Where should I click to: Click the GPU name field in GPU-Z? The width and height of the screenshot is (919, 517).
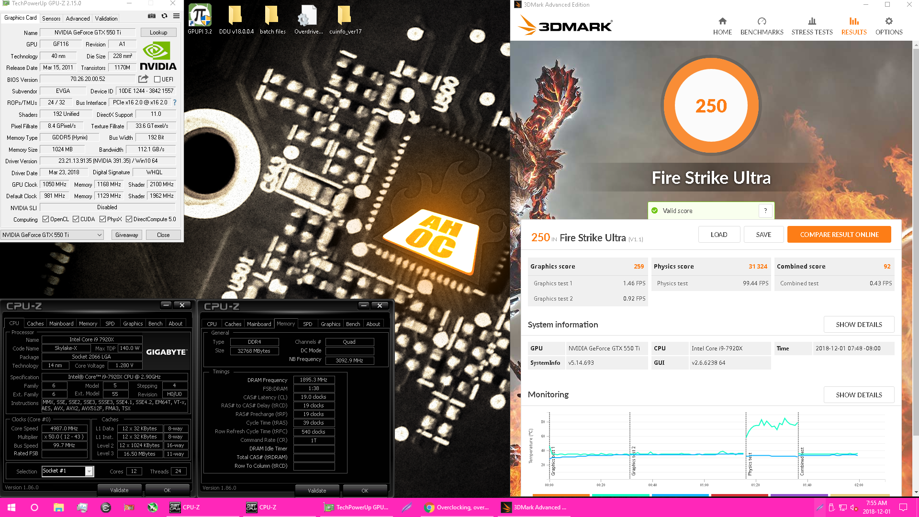[88, 33]
